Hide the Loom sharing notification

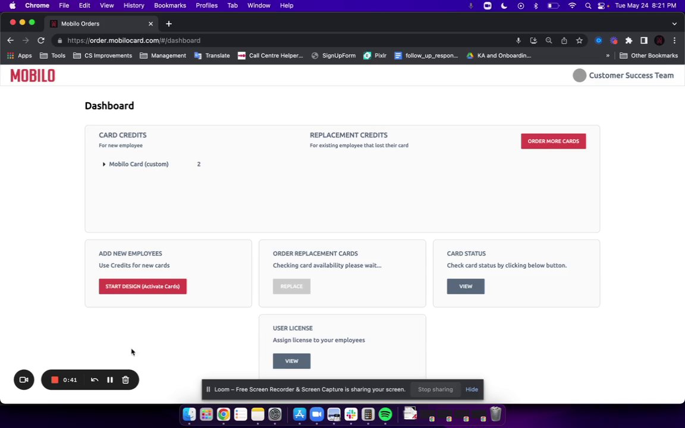click(x=472, y=389)
